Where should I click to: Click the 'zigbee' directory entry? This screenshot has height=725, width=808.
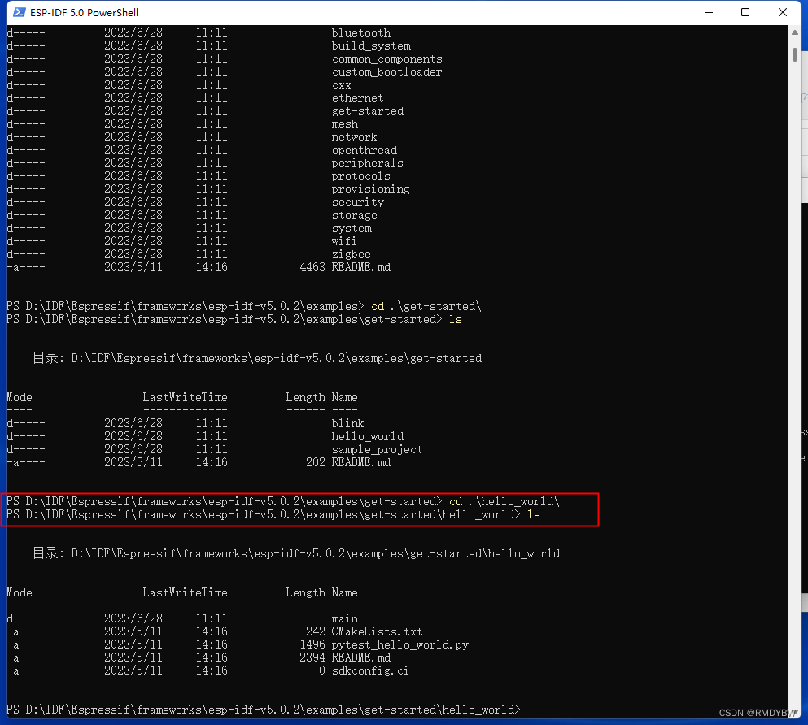351,254
